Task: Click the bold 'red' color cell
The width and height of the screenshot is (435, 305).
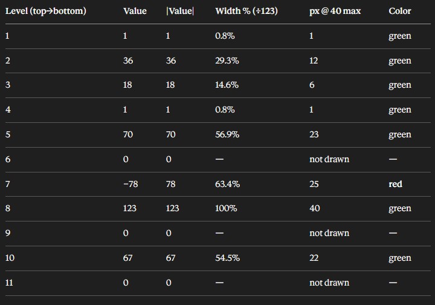Action: coord(395,184)
